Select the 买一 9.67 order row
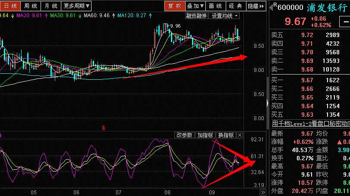Screen dimensions: 350x196 coord(309,80)
